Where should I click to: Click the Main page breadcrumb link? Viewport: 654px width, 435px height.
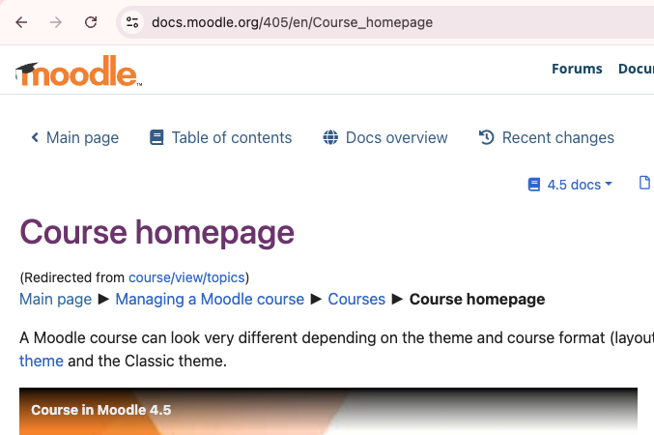point(55,300)
